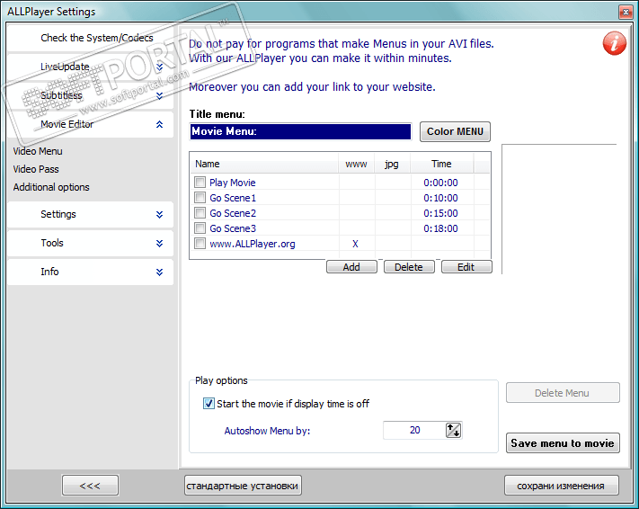Click the X in the www column

coord(355,244)
